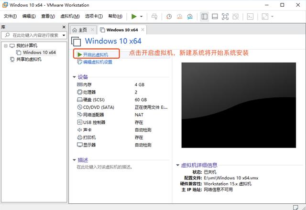Collapse the 描述 section
Viewport: 306px width, 210px height.
(74, 160)
